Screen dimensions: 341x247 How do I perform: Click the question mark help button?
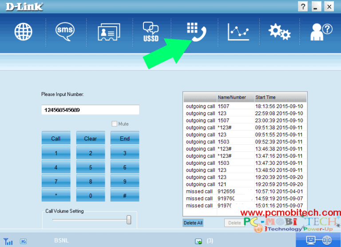click(303, 7)
